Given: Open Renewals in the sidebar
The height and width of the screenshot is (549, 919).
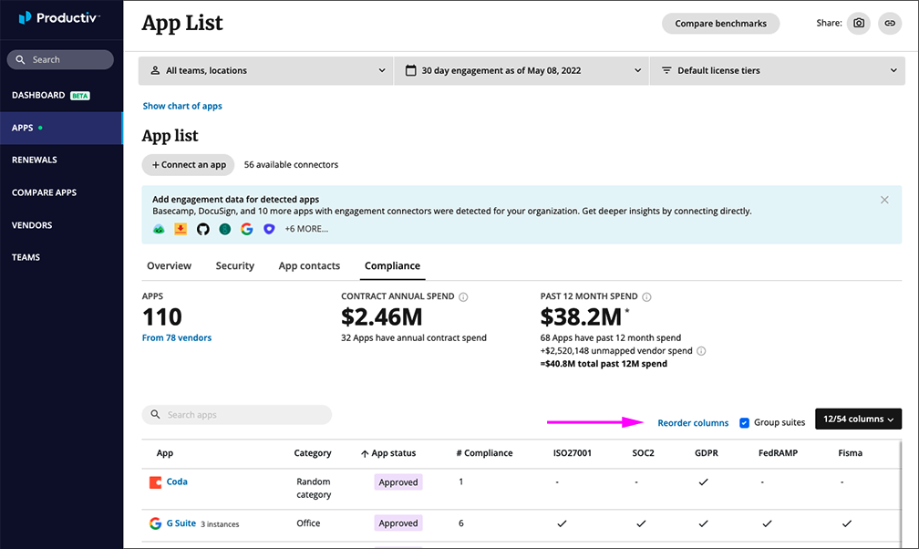Looking at the screenshot, I should point(35,160).
